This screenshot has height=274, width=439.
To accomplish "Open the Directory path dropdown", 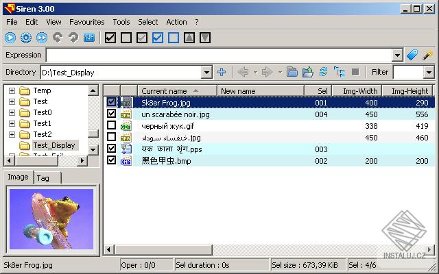I will point(207,72).
